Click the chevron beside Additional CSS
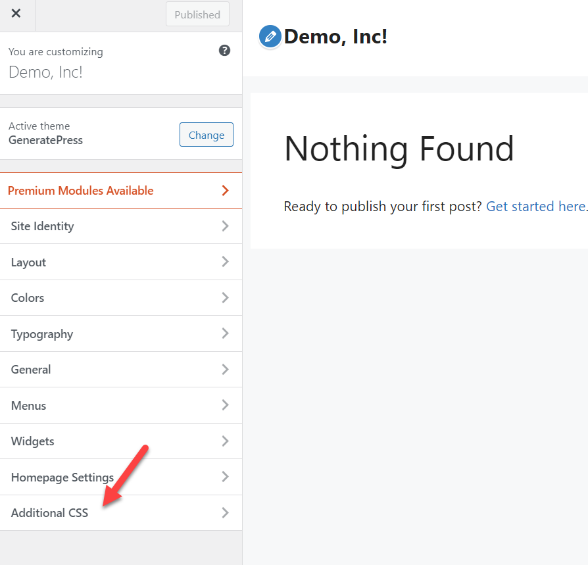Viewport: 588px width, 565px height. (225, 512)
